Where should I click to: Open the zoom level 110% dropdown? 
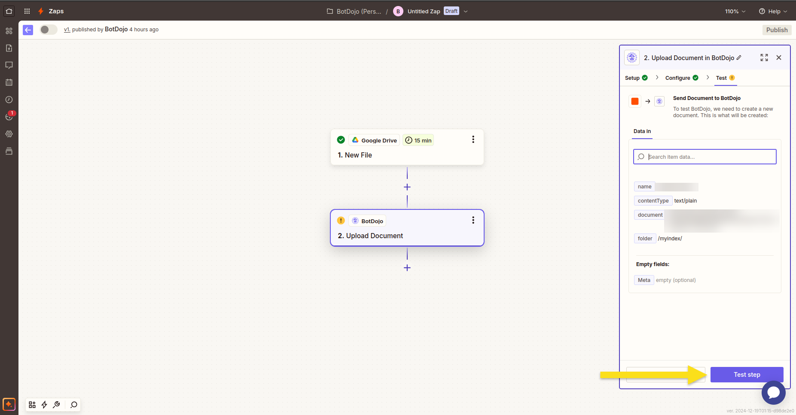coord(735,12)
